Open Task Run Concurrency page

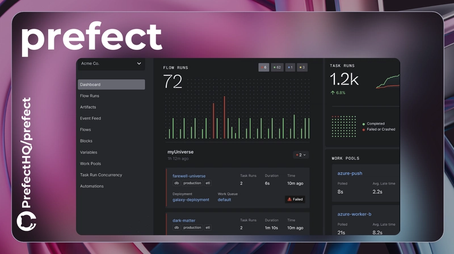[x=101, y=175]
